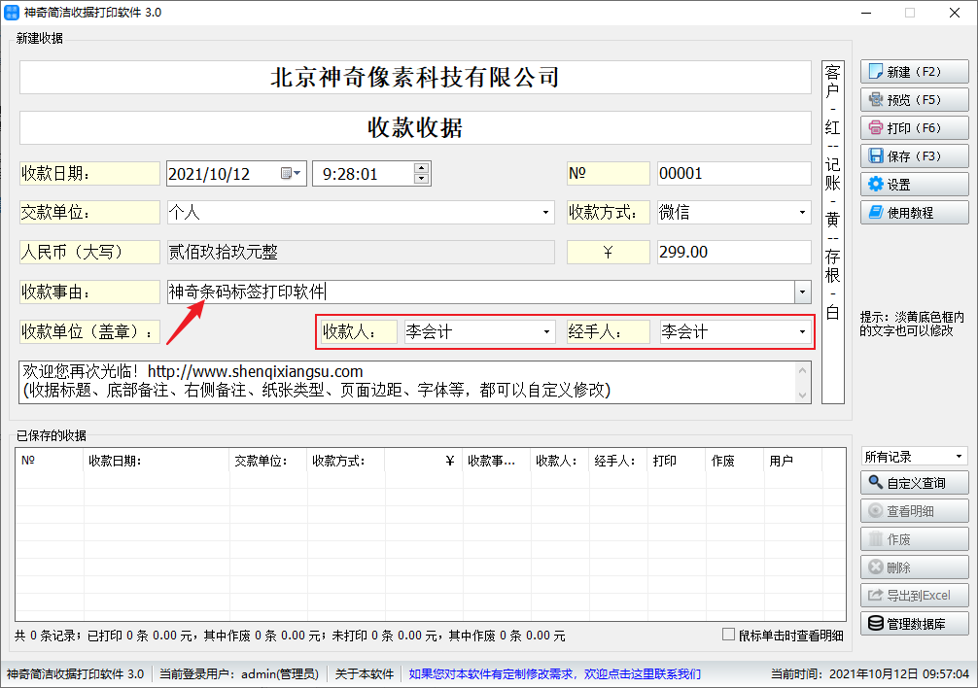Viewport: 978px width, 688px height.
Task: Click the 收款事由 text field
Action: pos(481,292)
